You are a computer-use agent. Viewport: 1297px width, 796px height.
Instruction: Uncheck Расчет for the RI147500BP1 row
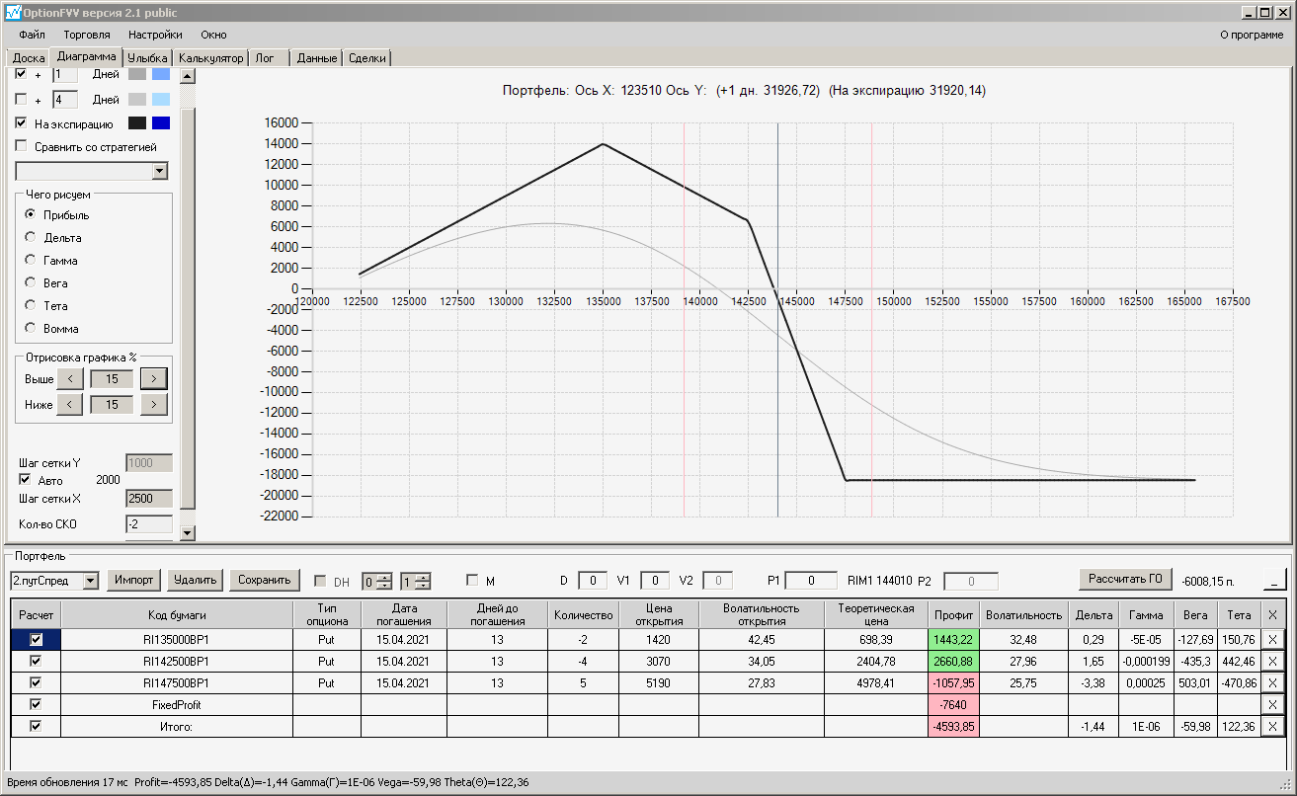(x=36, y=683)
